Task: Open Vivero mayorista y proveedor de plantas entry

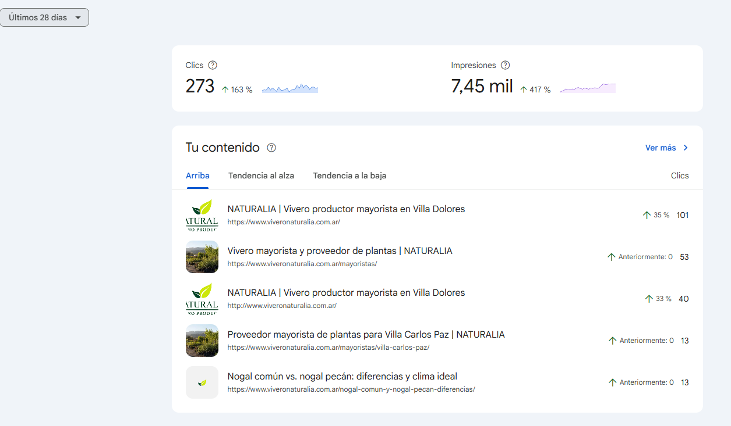Action: click(x=340, y=251)
